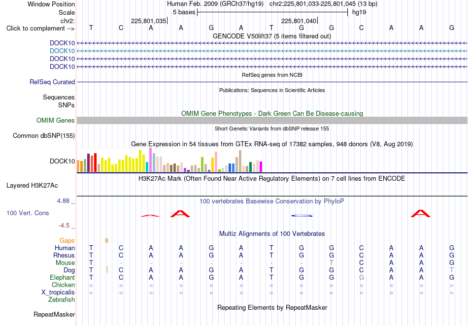This screenshot has height=326, width=468.
Task: Select the Rhesus species label
Action: coord(64,255)
